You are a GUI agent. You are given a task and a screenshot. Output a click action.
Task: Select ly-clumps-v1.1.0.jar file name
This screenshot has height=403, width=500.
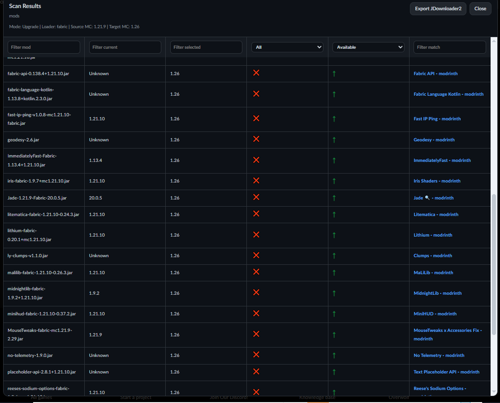click(x=28, y=255)
